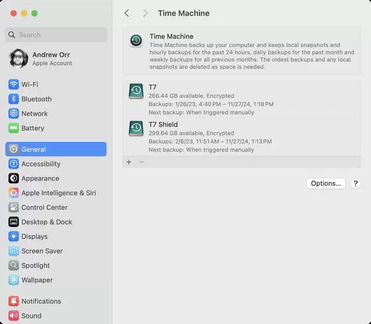Click T7 Shield backups date range text
The height and width of the screenshot is (324, 371).
tap(210, 141)
